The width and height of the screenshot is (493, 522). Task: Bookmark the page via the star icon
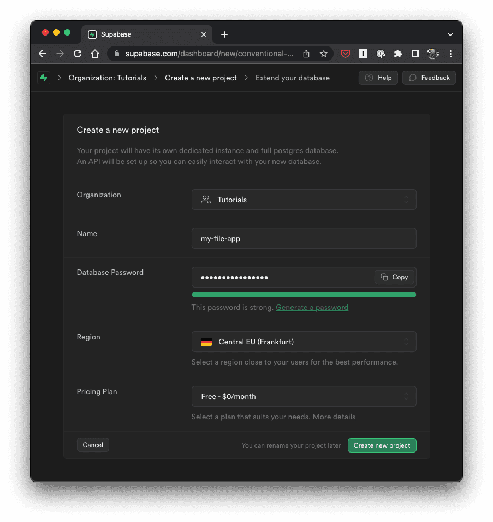(324, 54)
